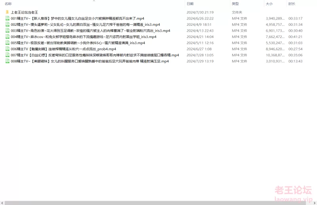Select the folder icon for 上老王论坛当老王
The width and height of the screenshot is (317, 205).
click(x=7, y=12)
